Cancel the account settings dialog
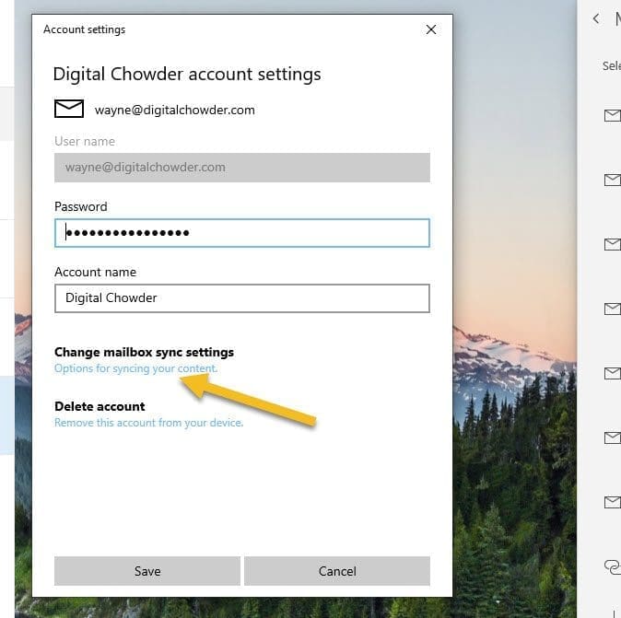Viewport: 621px width, 618px height. (337, 571)
